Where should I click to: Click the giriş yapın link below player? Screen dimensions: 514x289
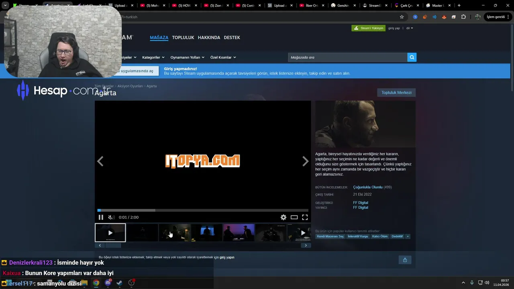pos(227,257)
